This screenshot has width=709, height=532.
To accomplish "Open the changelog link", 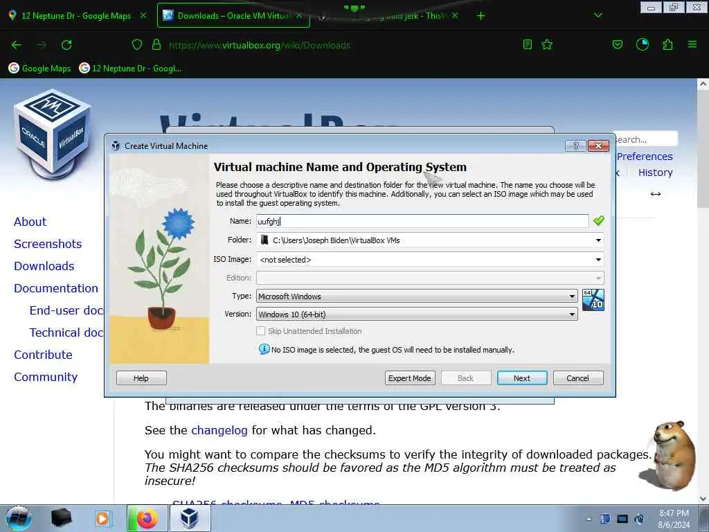I will pyautogui.click(x=219, y=430).
